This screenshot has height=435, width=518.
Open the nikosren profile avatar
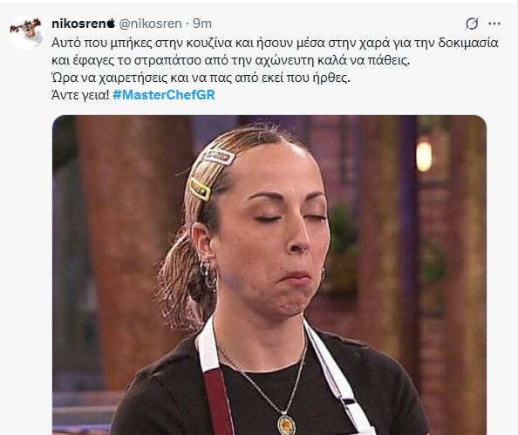coord(26,31)
